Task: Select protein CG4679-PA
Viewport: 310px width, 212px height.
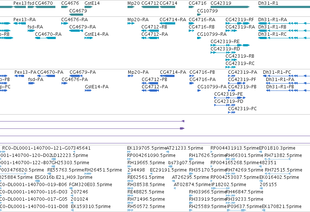Action: click(83, 72)
